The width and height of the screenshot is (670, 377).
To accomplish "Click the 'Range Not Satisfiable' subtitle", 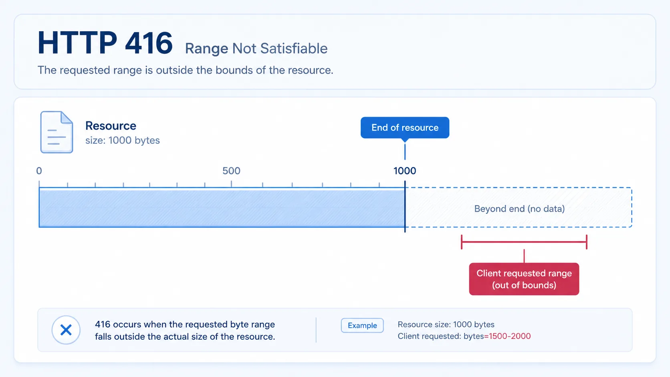I will [x=256, y=48].
